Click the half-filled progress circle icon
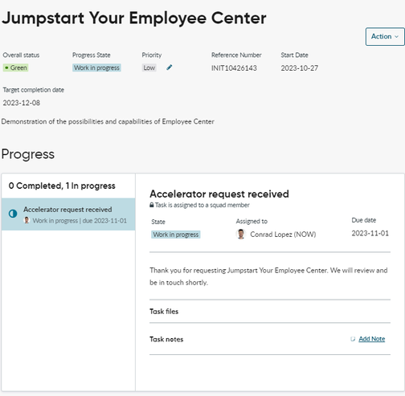The image size is (405, 396). click(x=13, y=214)
